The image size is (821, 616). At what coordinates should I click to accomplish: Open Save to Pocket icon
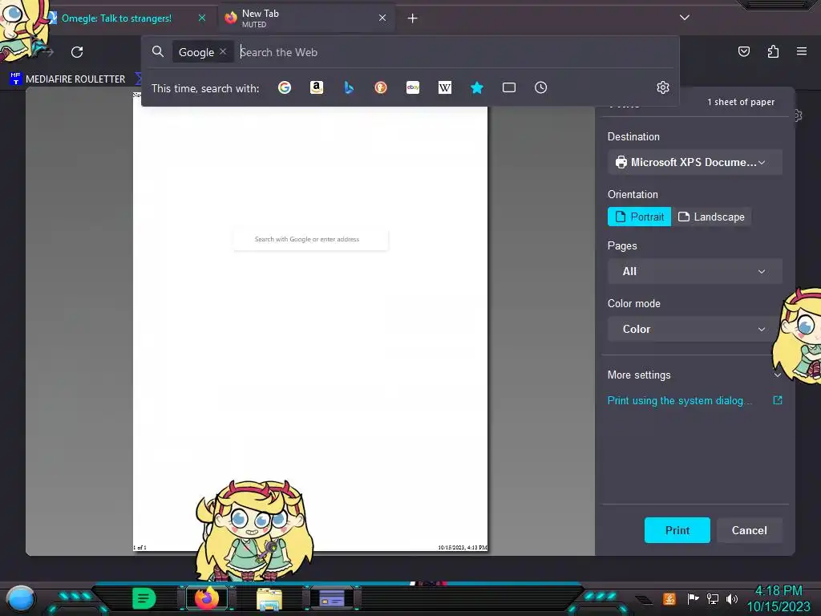[744, 51]
